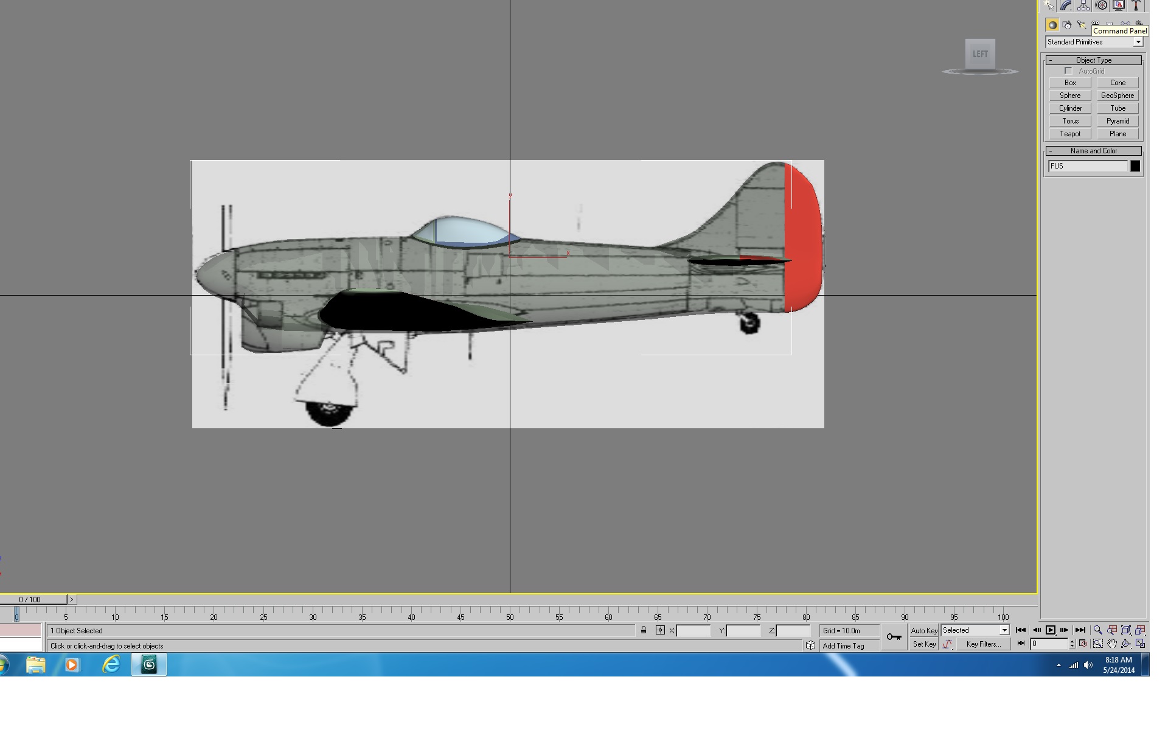The image size is (1168, 730).
Task: Enable Auto Key mode
Action: pos(923,631)
